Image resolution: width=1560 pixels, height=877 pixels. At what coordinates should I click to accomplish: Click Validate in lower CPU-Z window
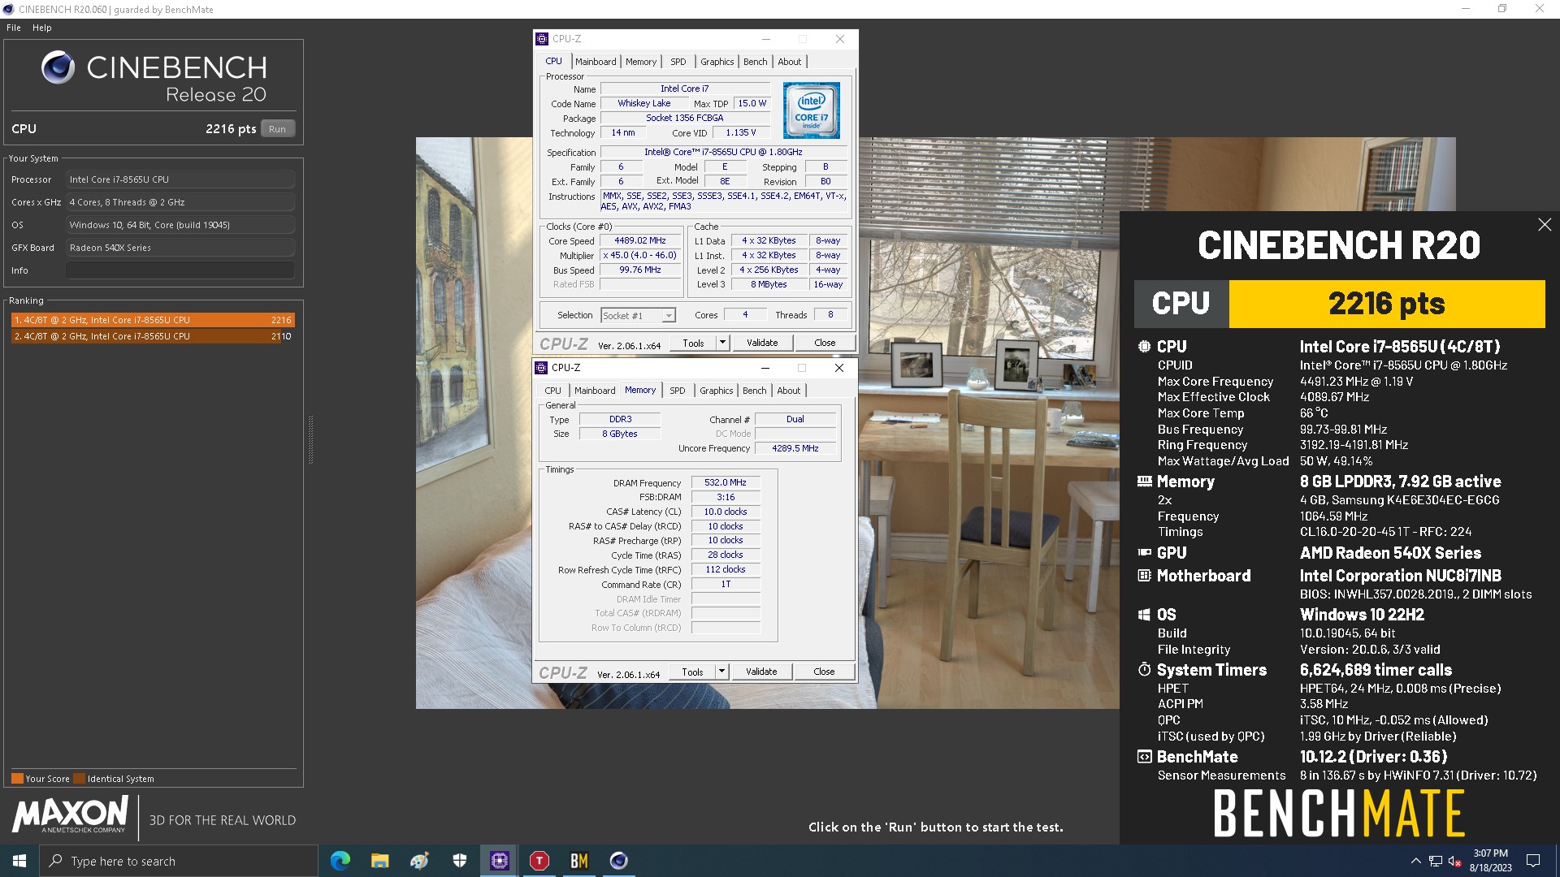(x=761, y=672)
